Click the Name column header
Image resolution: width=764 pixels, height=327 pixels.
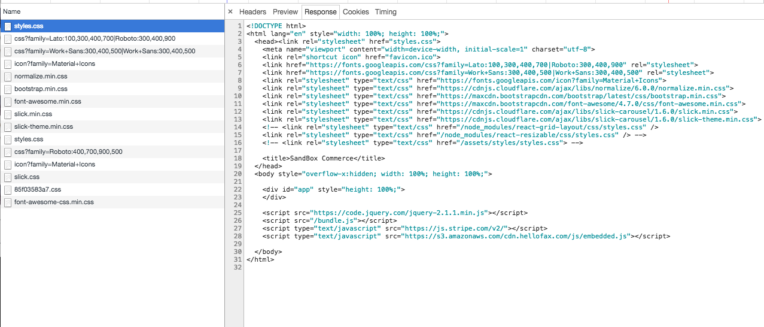point(12,12)
